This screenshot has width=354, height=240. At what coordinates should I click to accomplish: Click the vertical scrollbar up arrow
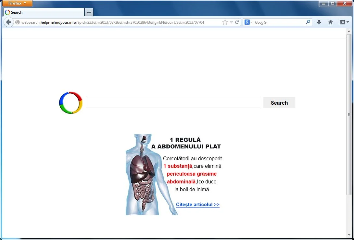(x=349, y=31)
